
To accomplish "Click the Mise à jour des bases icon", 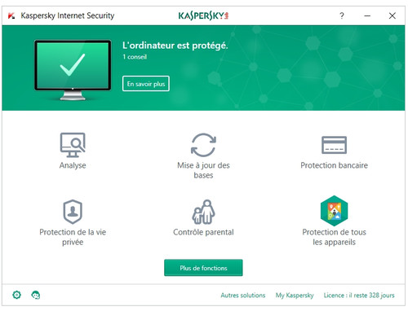I will click(x=203, y=145).
